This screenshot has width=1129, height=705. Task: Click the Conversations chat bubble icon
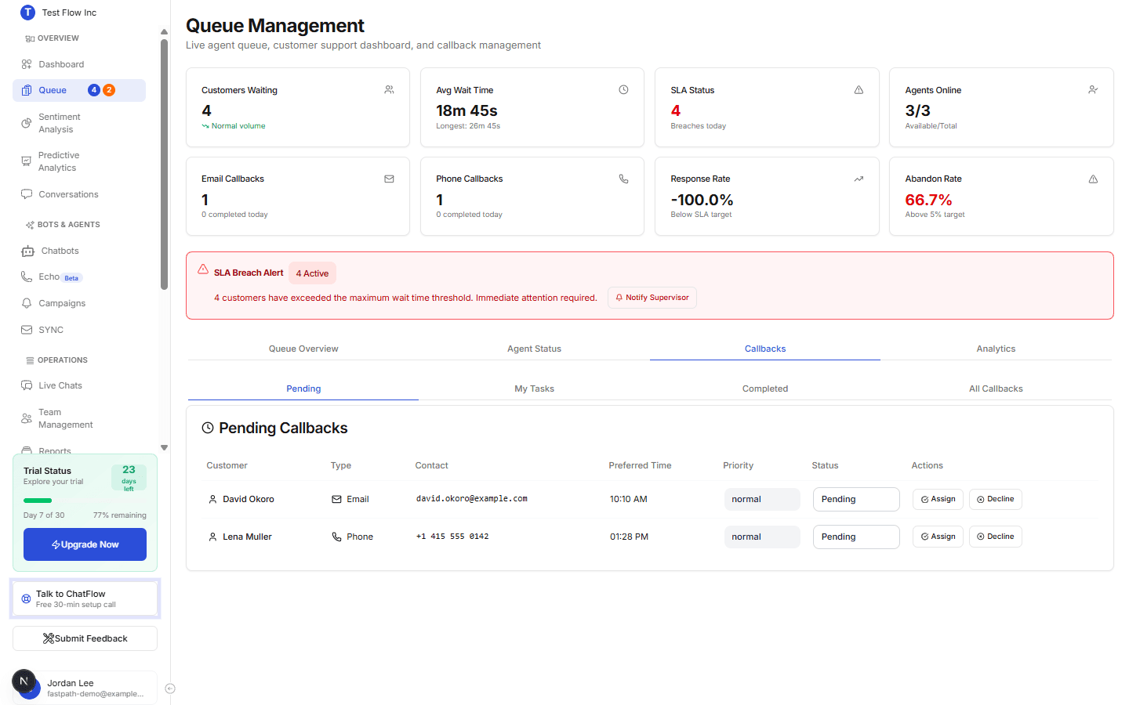(x=27, y=194)
